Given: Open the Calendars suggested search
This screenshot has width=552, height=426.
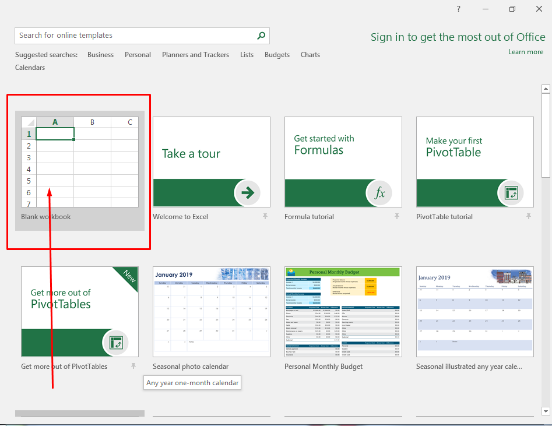Looking at the screenshot, I should pyautogui.click(x=30, y=67).
